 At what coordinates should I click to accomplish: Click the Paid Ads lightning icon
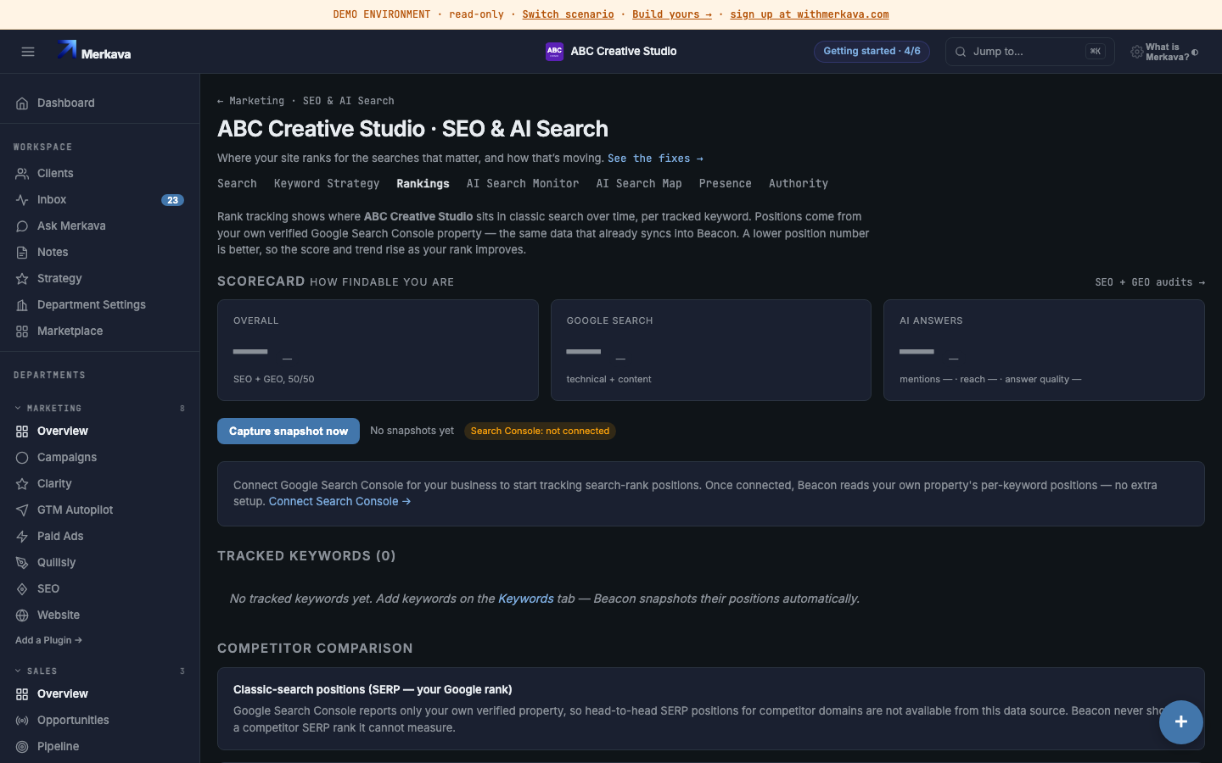pyautogui.click(x=22, y=537)
